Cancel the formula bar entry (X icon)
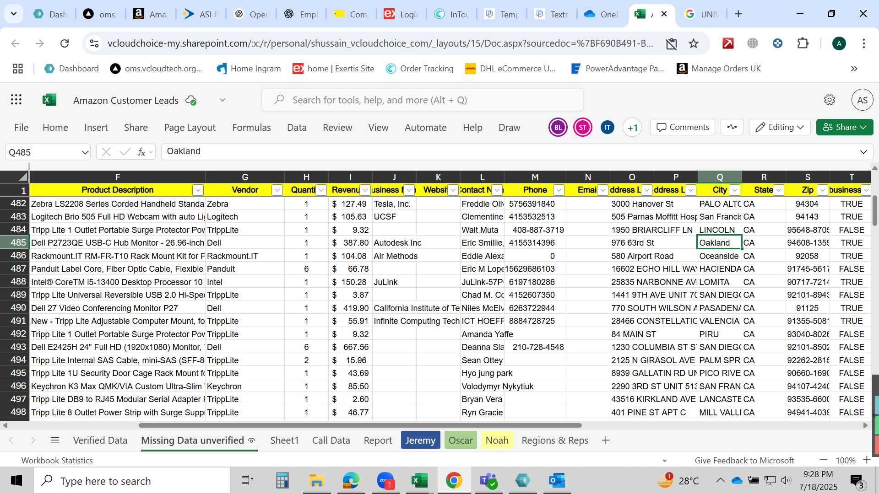Screen dimensions: 879x494 [x=106, y=152]
